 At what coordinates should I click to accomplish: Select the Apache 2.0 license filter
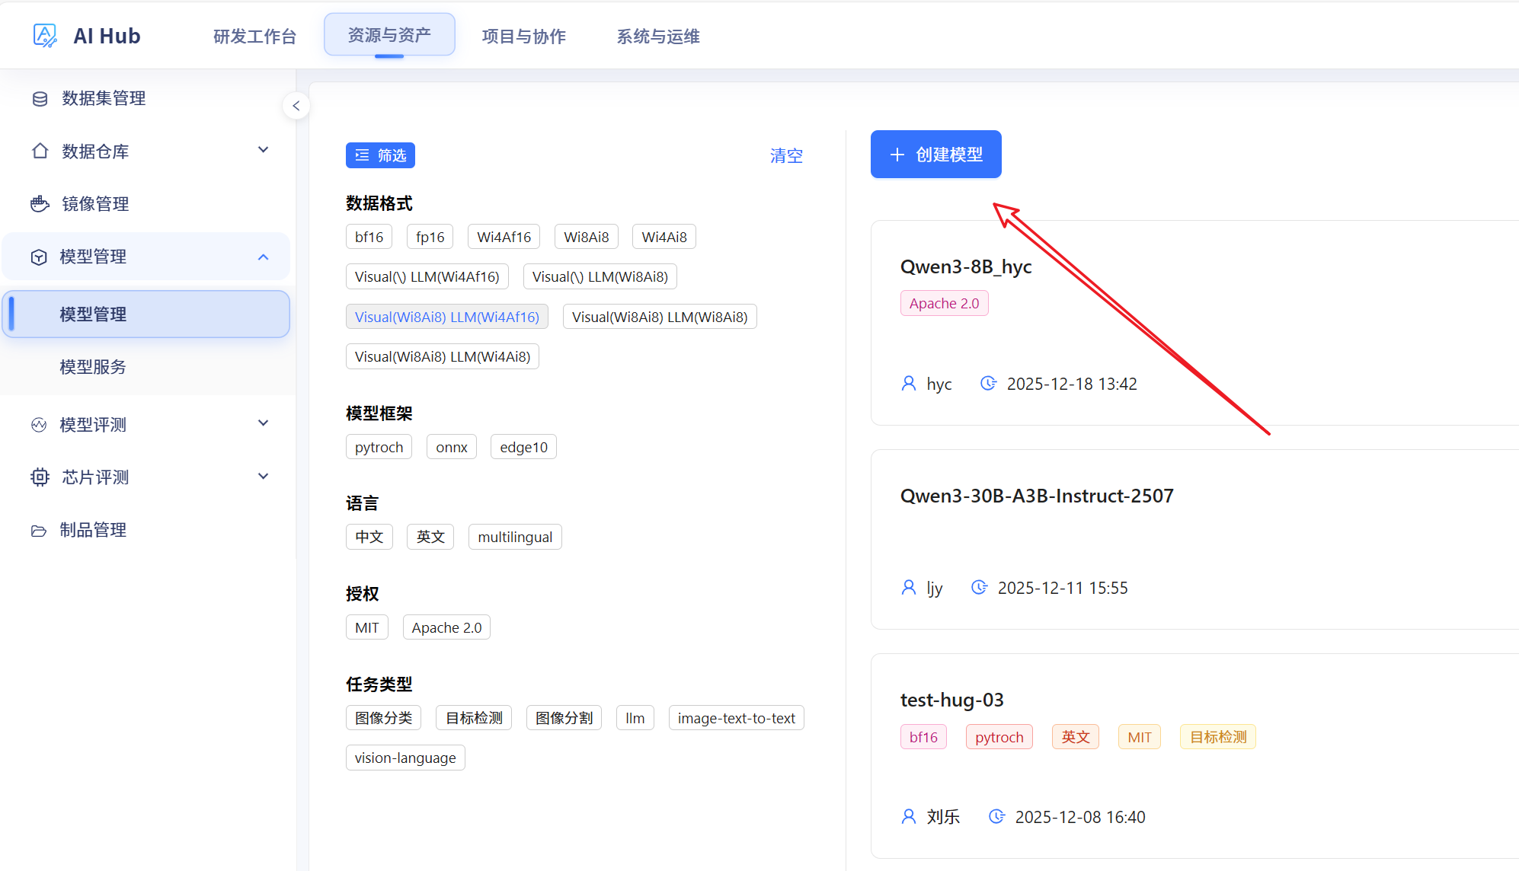pos(446,627)
